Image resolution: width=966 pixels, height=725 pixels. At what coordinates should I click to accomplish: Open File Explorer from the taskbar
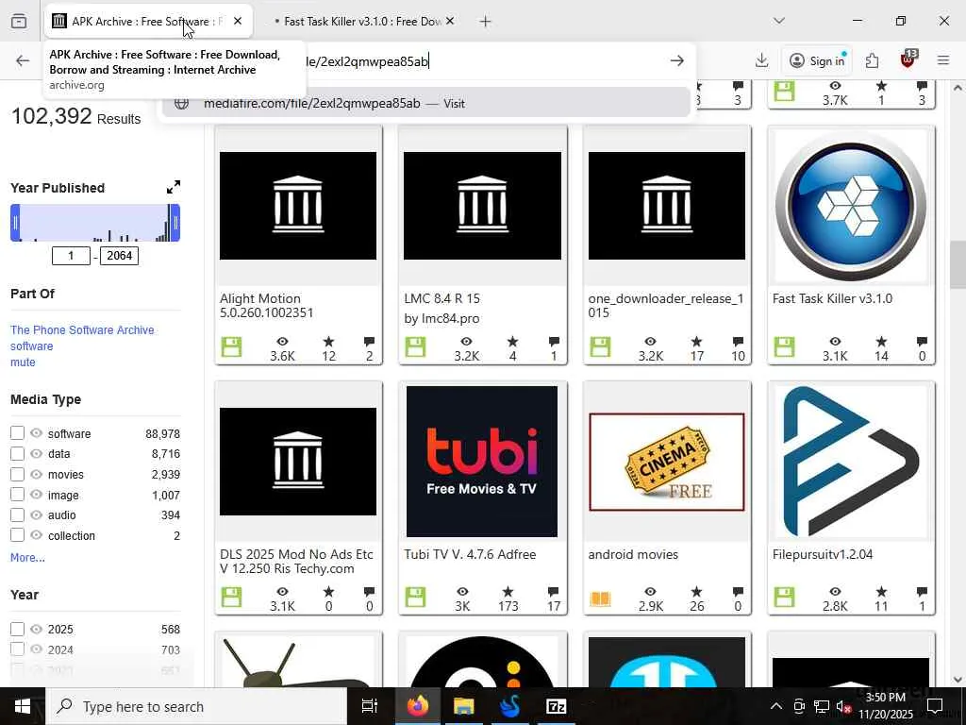click(464, 706)
